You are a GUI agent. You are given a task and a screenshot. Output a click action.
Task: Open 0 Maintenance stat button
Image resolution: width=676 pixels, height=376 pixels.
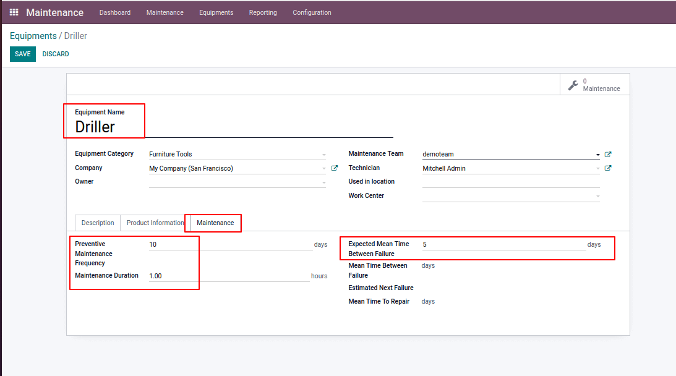[595, 85]
